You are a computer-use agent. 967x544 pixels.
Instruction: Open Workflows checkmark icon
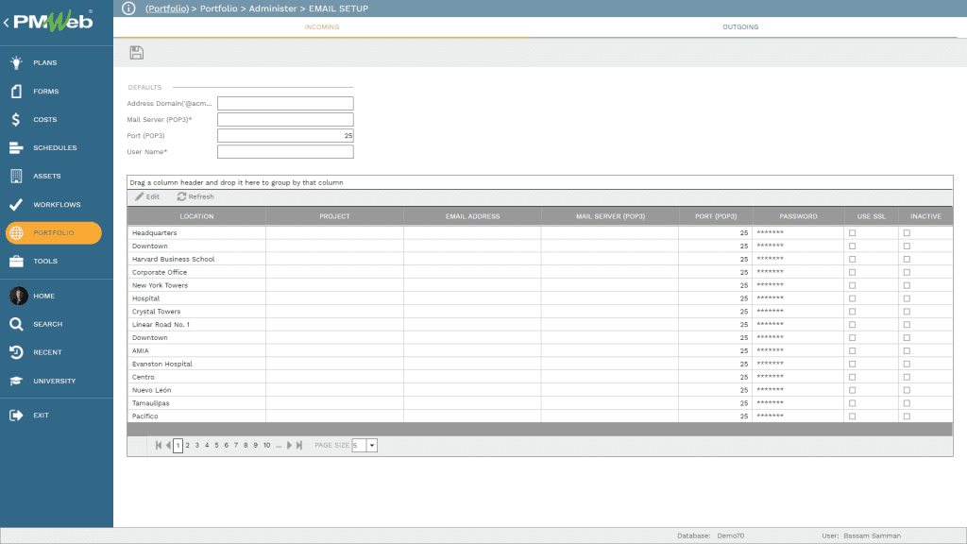[x=16, y=205]
